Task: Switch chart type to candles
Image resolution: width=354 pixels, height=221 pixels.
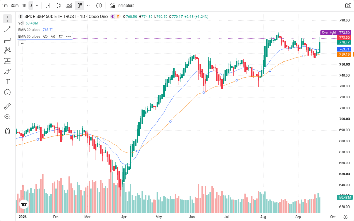Action: 59,6
